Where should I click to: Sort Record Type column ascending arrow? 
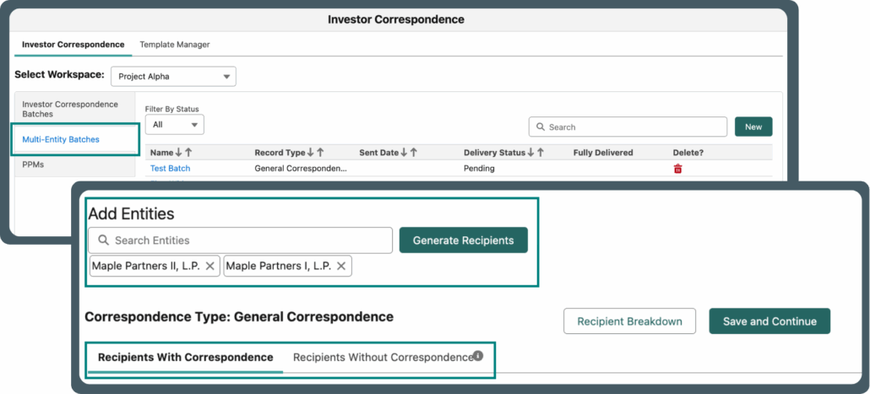[321, 153]
